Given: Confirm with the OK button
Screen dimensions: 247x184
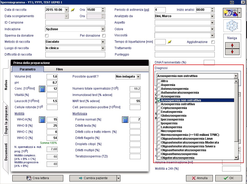Looking at the screenshot, I should pyautogui.click(x=229, y=178).
